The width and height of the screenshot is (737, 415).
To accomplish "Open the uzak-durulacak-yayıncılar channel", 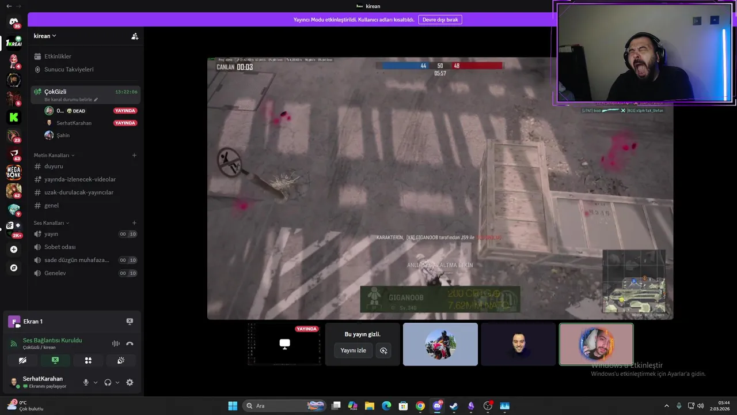I will [85, 193].
